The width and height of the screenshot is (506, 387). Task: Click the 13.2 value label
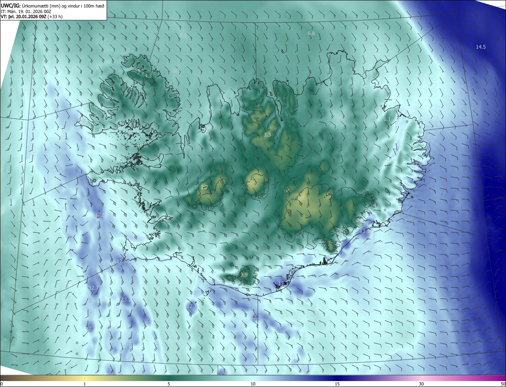[x=126, y=300]
